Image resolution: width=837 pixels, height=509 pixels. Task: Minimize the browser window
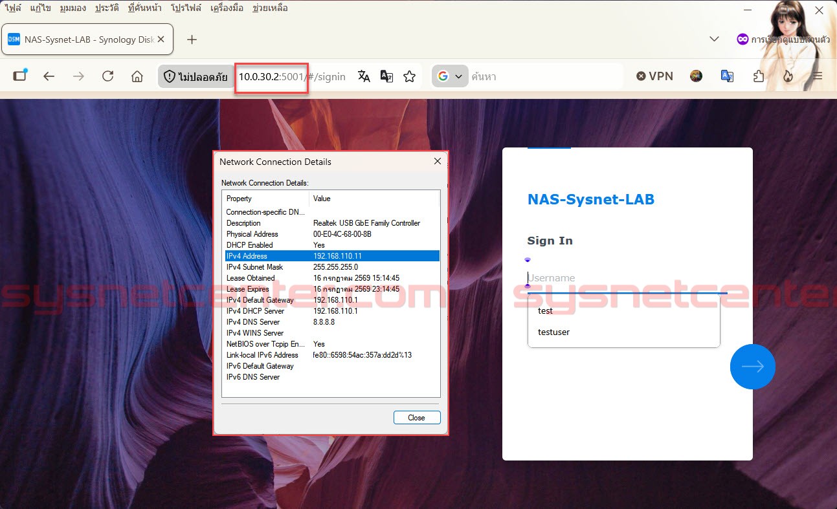coord(748,10)
